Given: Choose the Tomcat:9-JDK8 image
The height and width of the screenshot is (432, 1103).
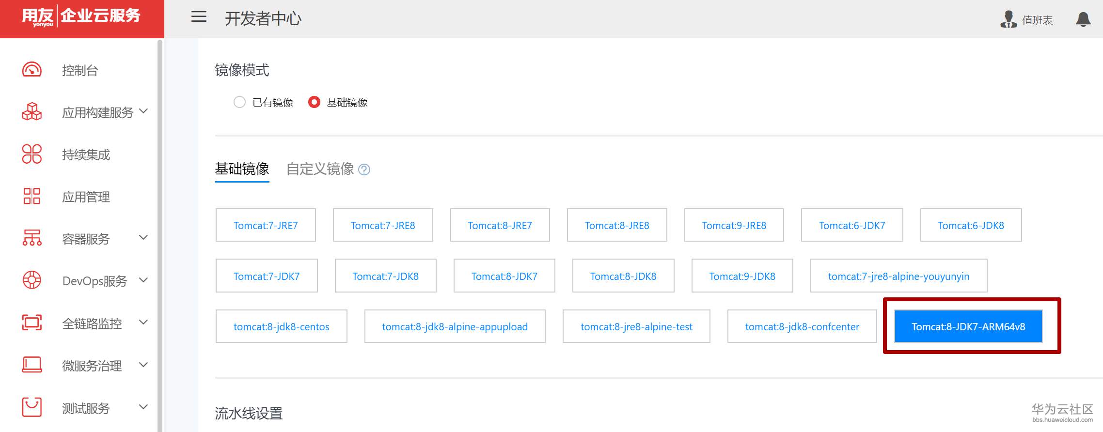Looking at the screenshot, I should pyautogui.click(x=742, y=276).
